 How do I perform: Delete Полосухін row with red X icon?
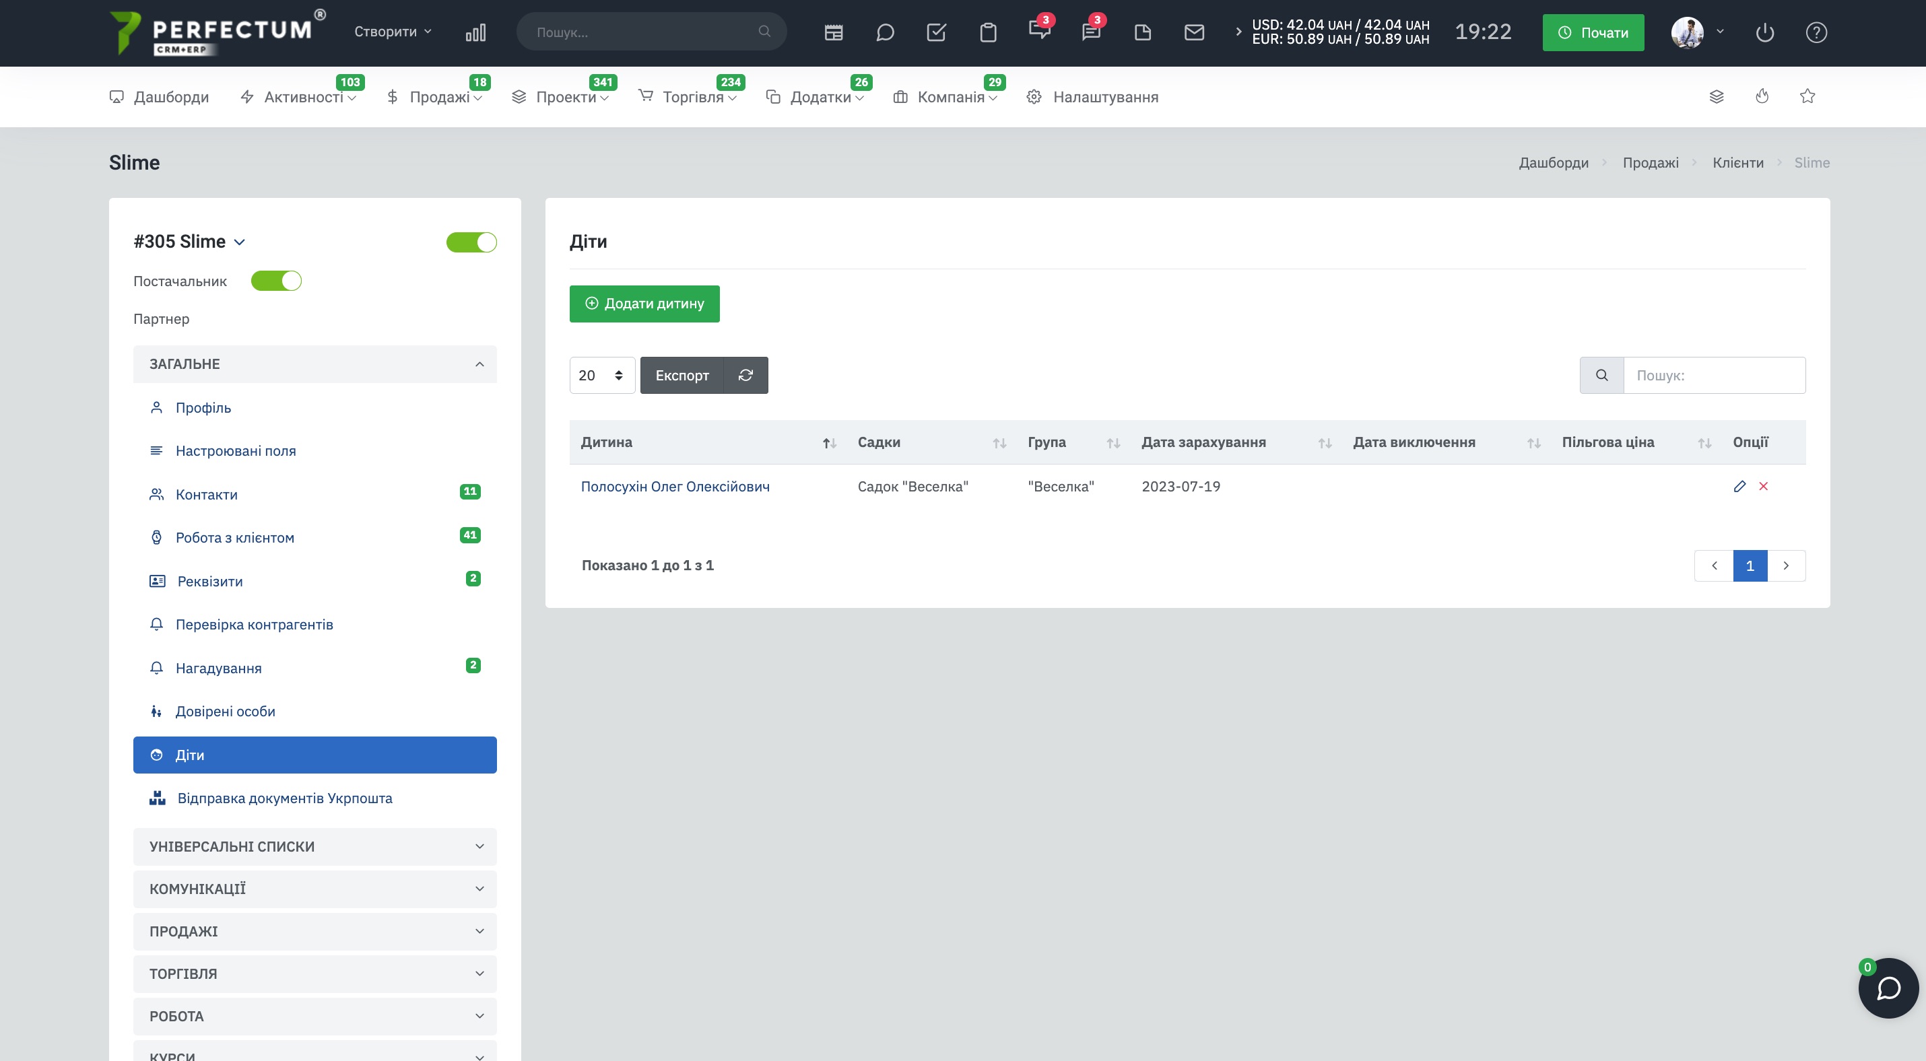[x=1764, y=487]
